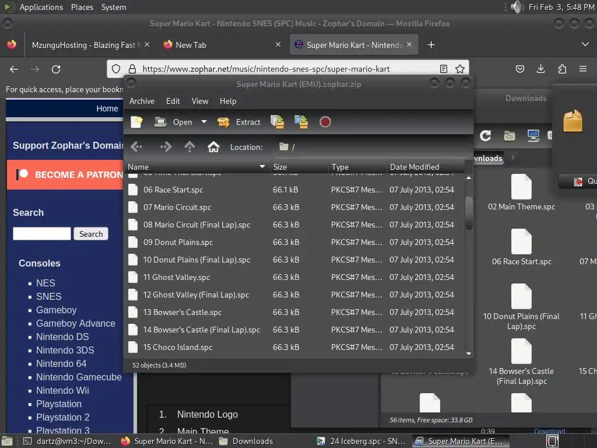The height and width of the screenshot is (448, 597).
Task: Click the location path field
Action: 371,147
